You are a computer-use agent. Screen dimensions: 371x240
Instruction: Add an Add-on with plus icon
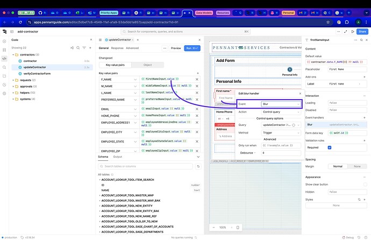point(365,77)
